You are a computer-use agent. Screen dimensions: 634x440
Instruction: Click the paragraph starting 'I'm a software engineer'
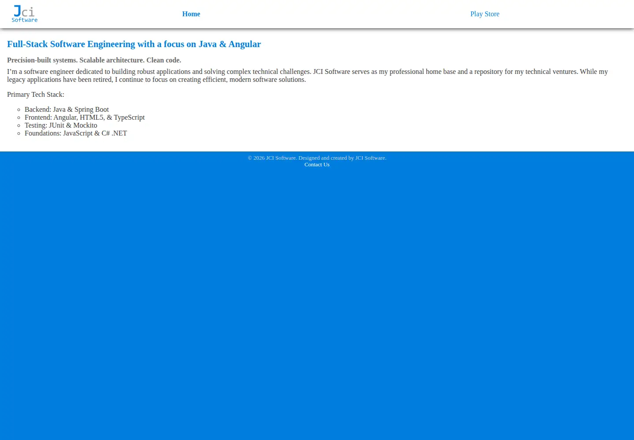click(307, 76)
